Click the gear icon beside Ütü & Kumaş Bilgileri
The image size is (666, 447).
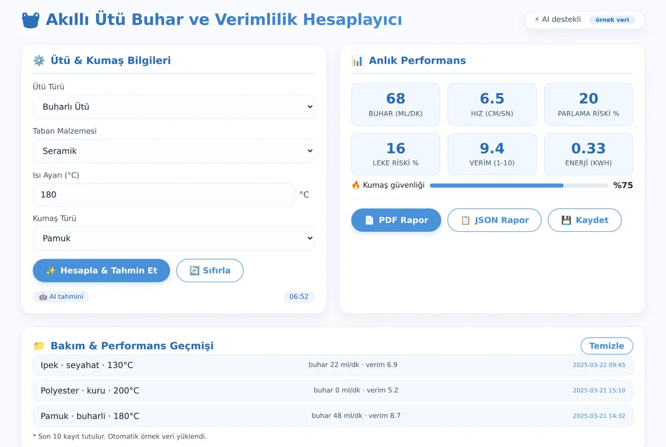click(x=39, y=60)
